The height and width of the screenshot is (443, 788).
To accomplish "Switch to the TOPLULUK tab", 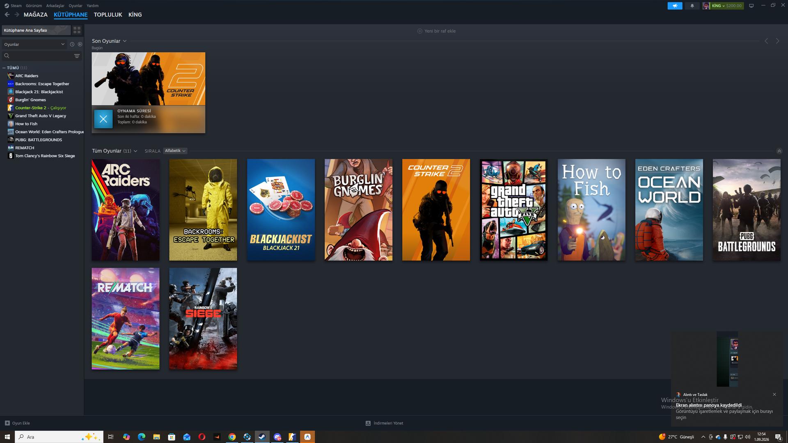I will [x=108, y=15].
